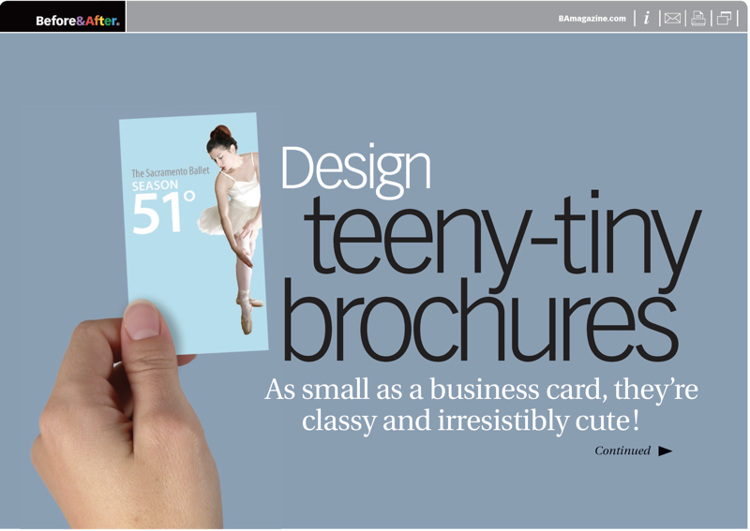Click the 'Design' headline word
This screenshot has height=531, width=750.
355,171
